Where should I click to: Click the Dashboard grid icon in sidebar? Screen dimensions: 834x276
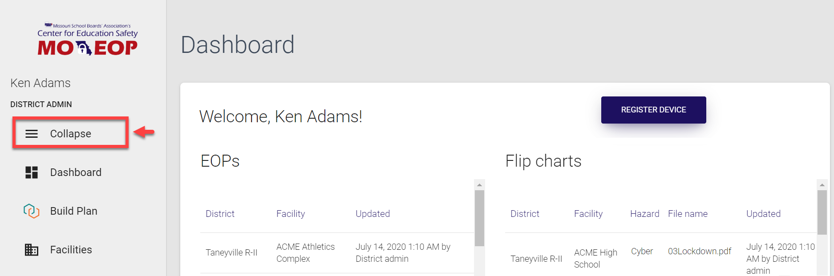32,172
